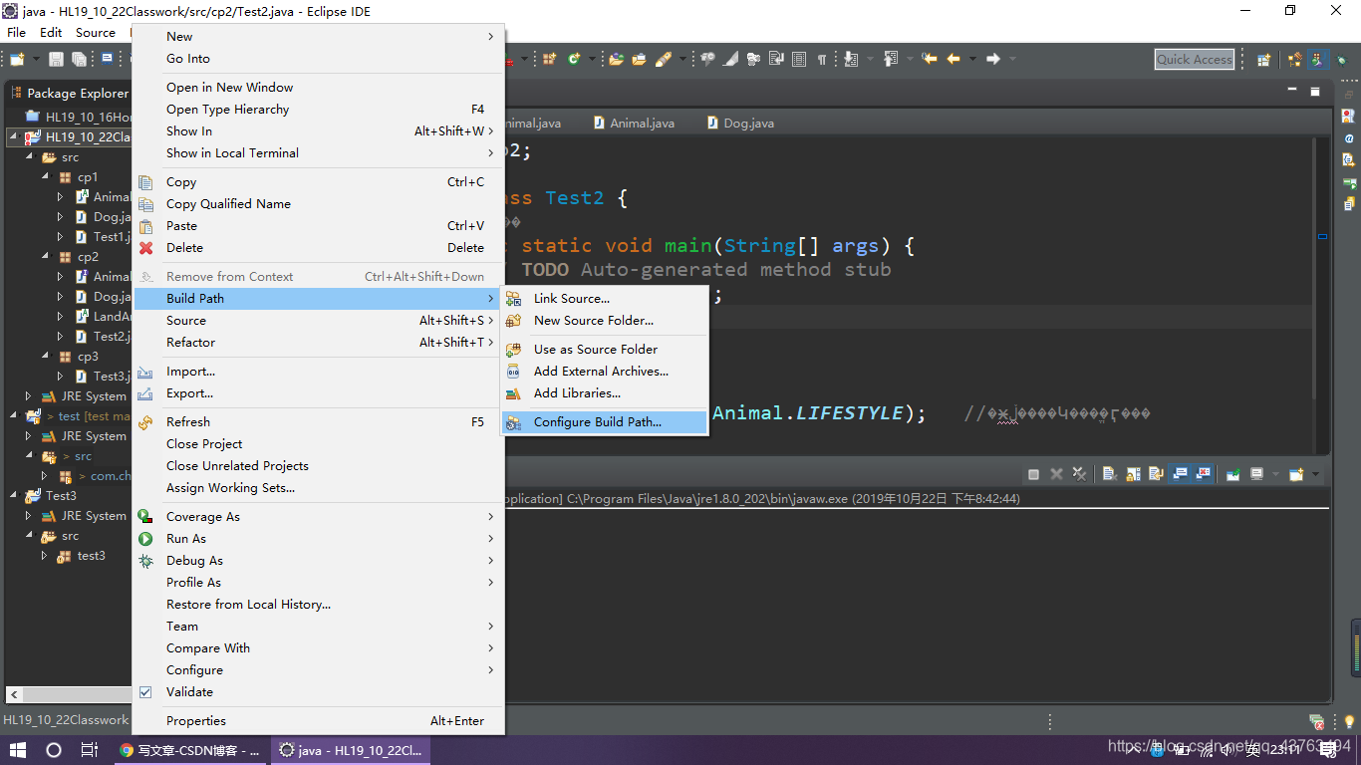Click the Search pencil-flashlight toolbar icon
The width and height of the screenshot is (1361, 765).
(664, 60)
